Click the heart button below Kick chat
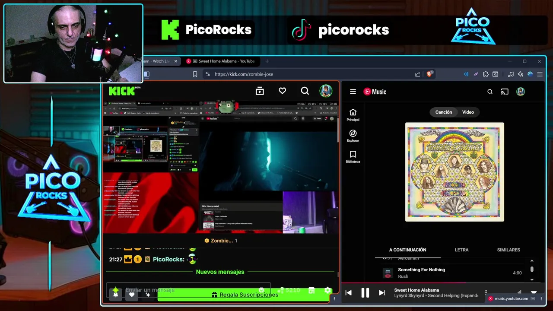Screen dimensions: 553x311 point(132,295)
